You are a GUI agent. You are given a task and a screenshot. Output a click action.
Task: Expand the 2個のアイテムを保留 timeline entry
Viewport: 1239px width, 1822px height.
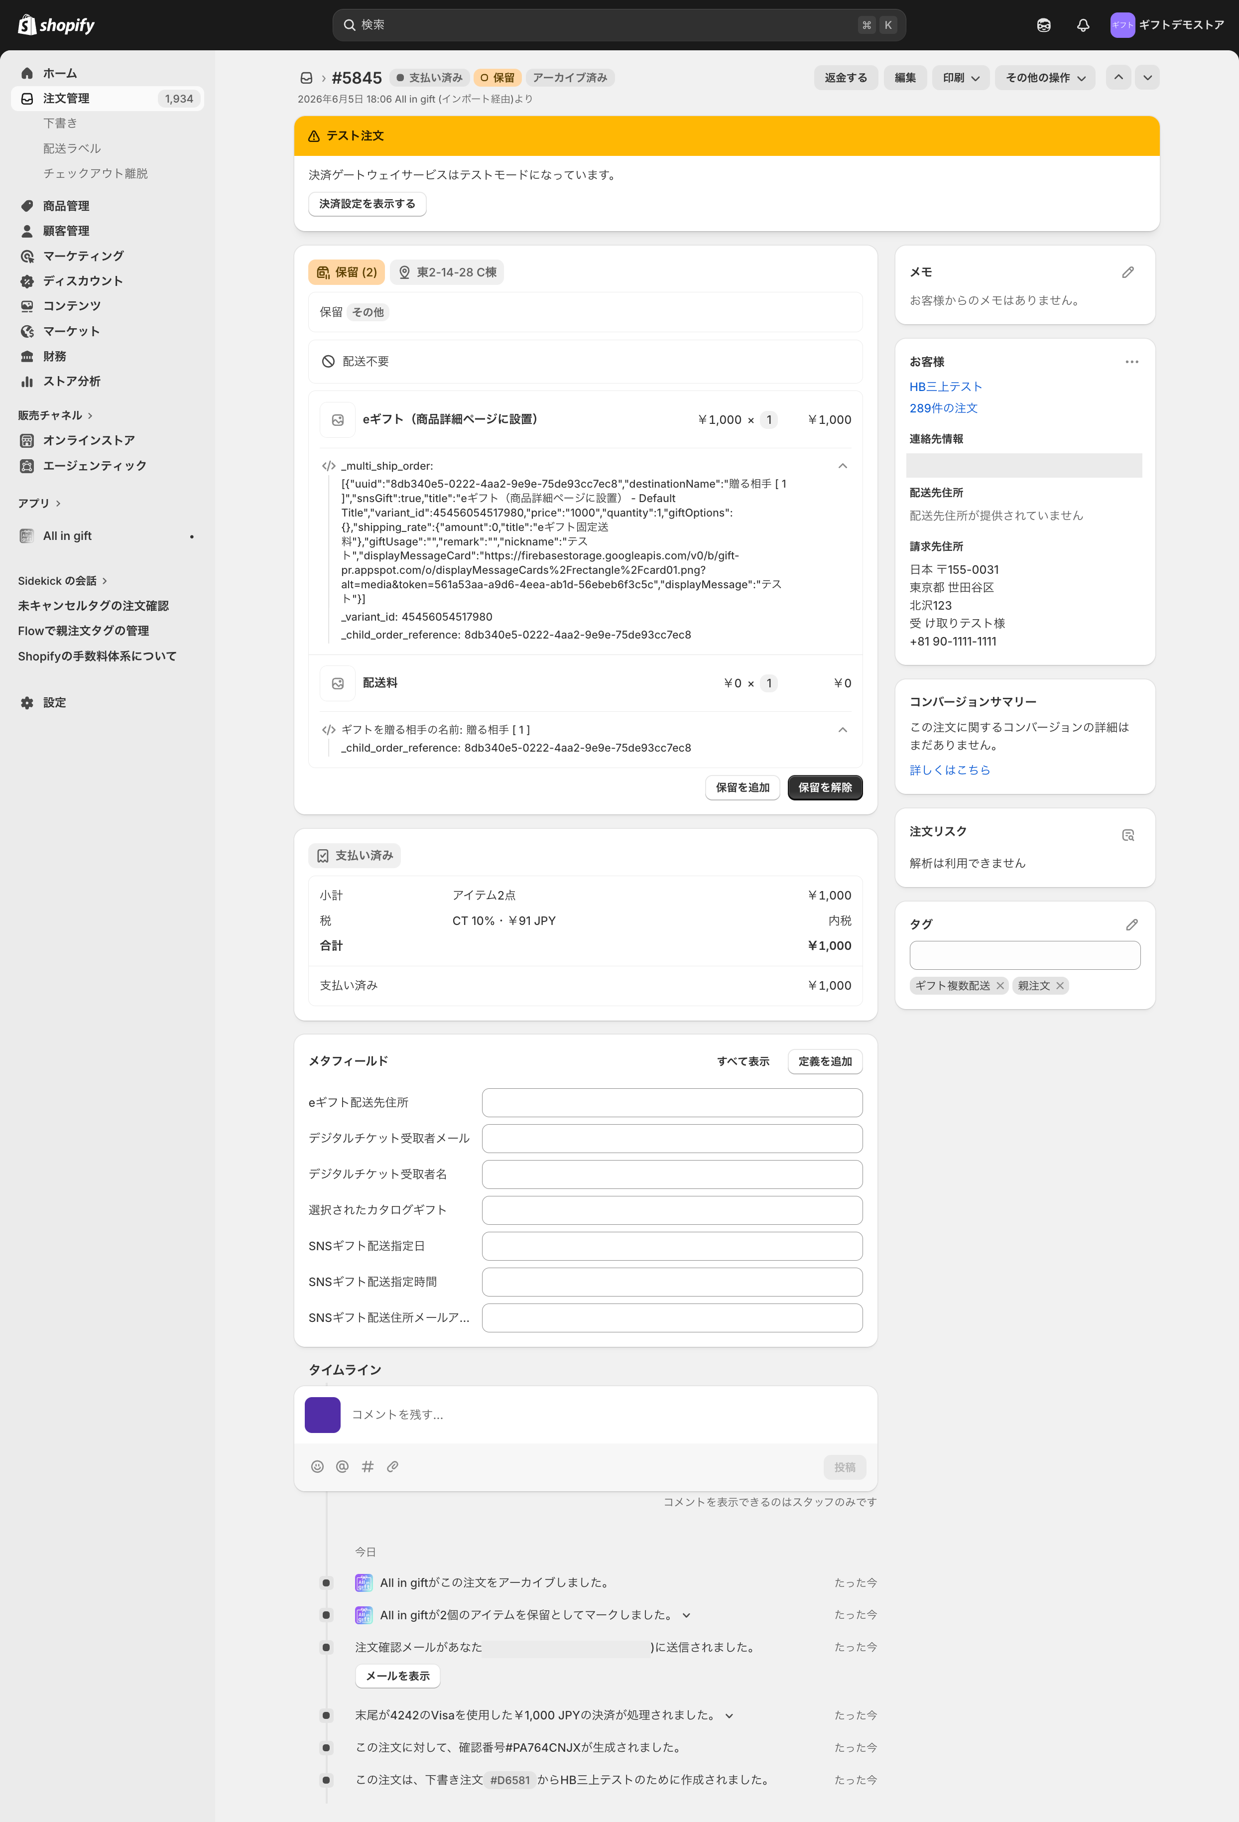[686, 1615]
